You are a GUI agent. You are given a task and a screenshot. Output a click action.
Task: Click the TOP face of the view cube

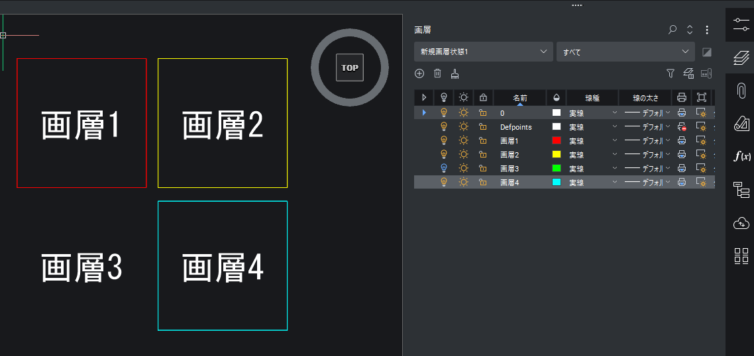coord(350,67)
